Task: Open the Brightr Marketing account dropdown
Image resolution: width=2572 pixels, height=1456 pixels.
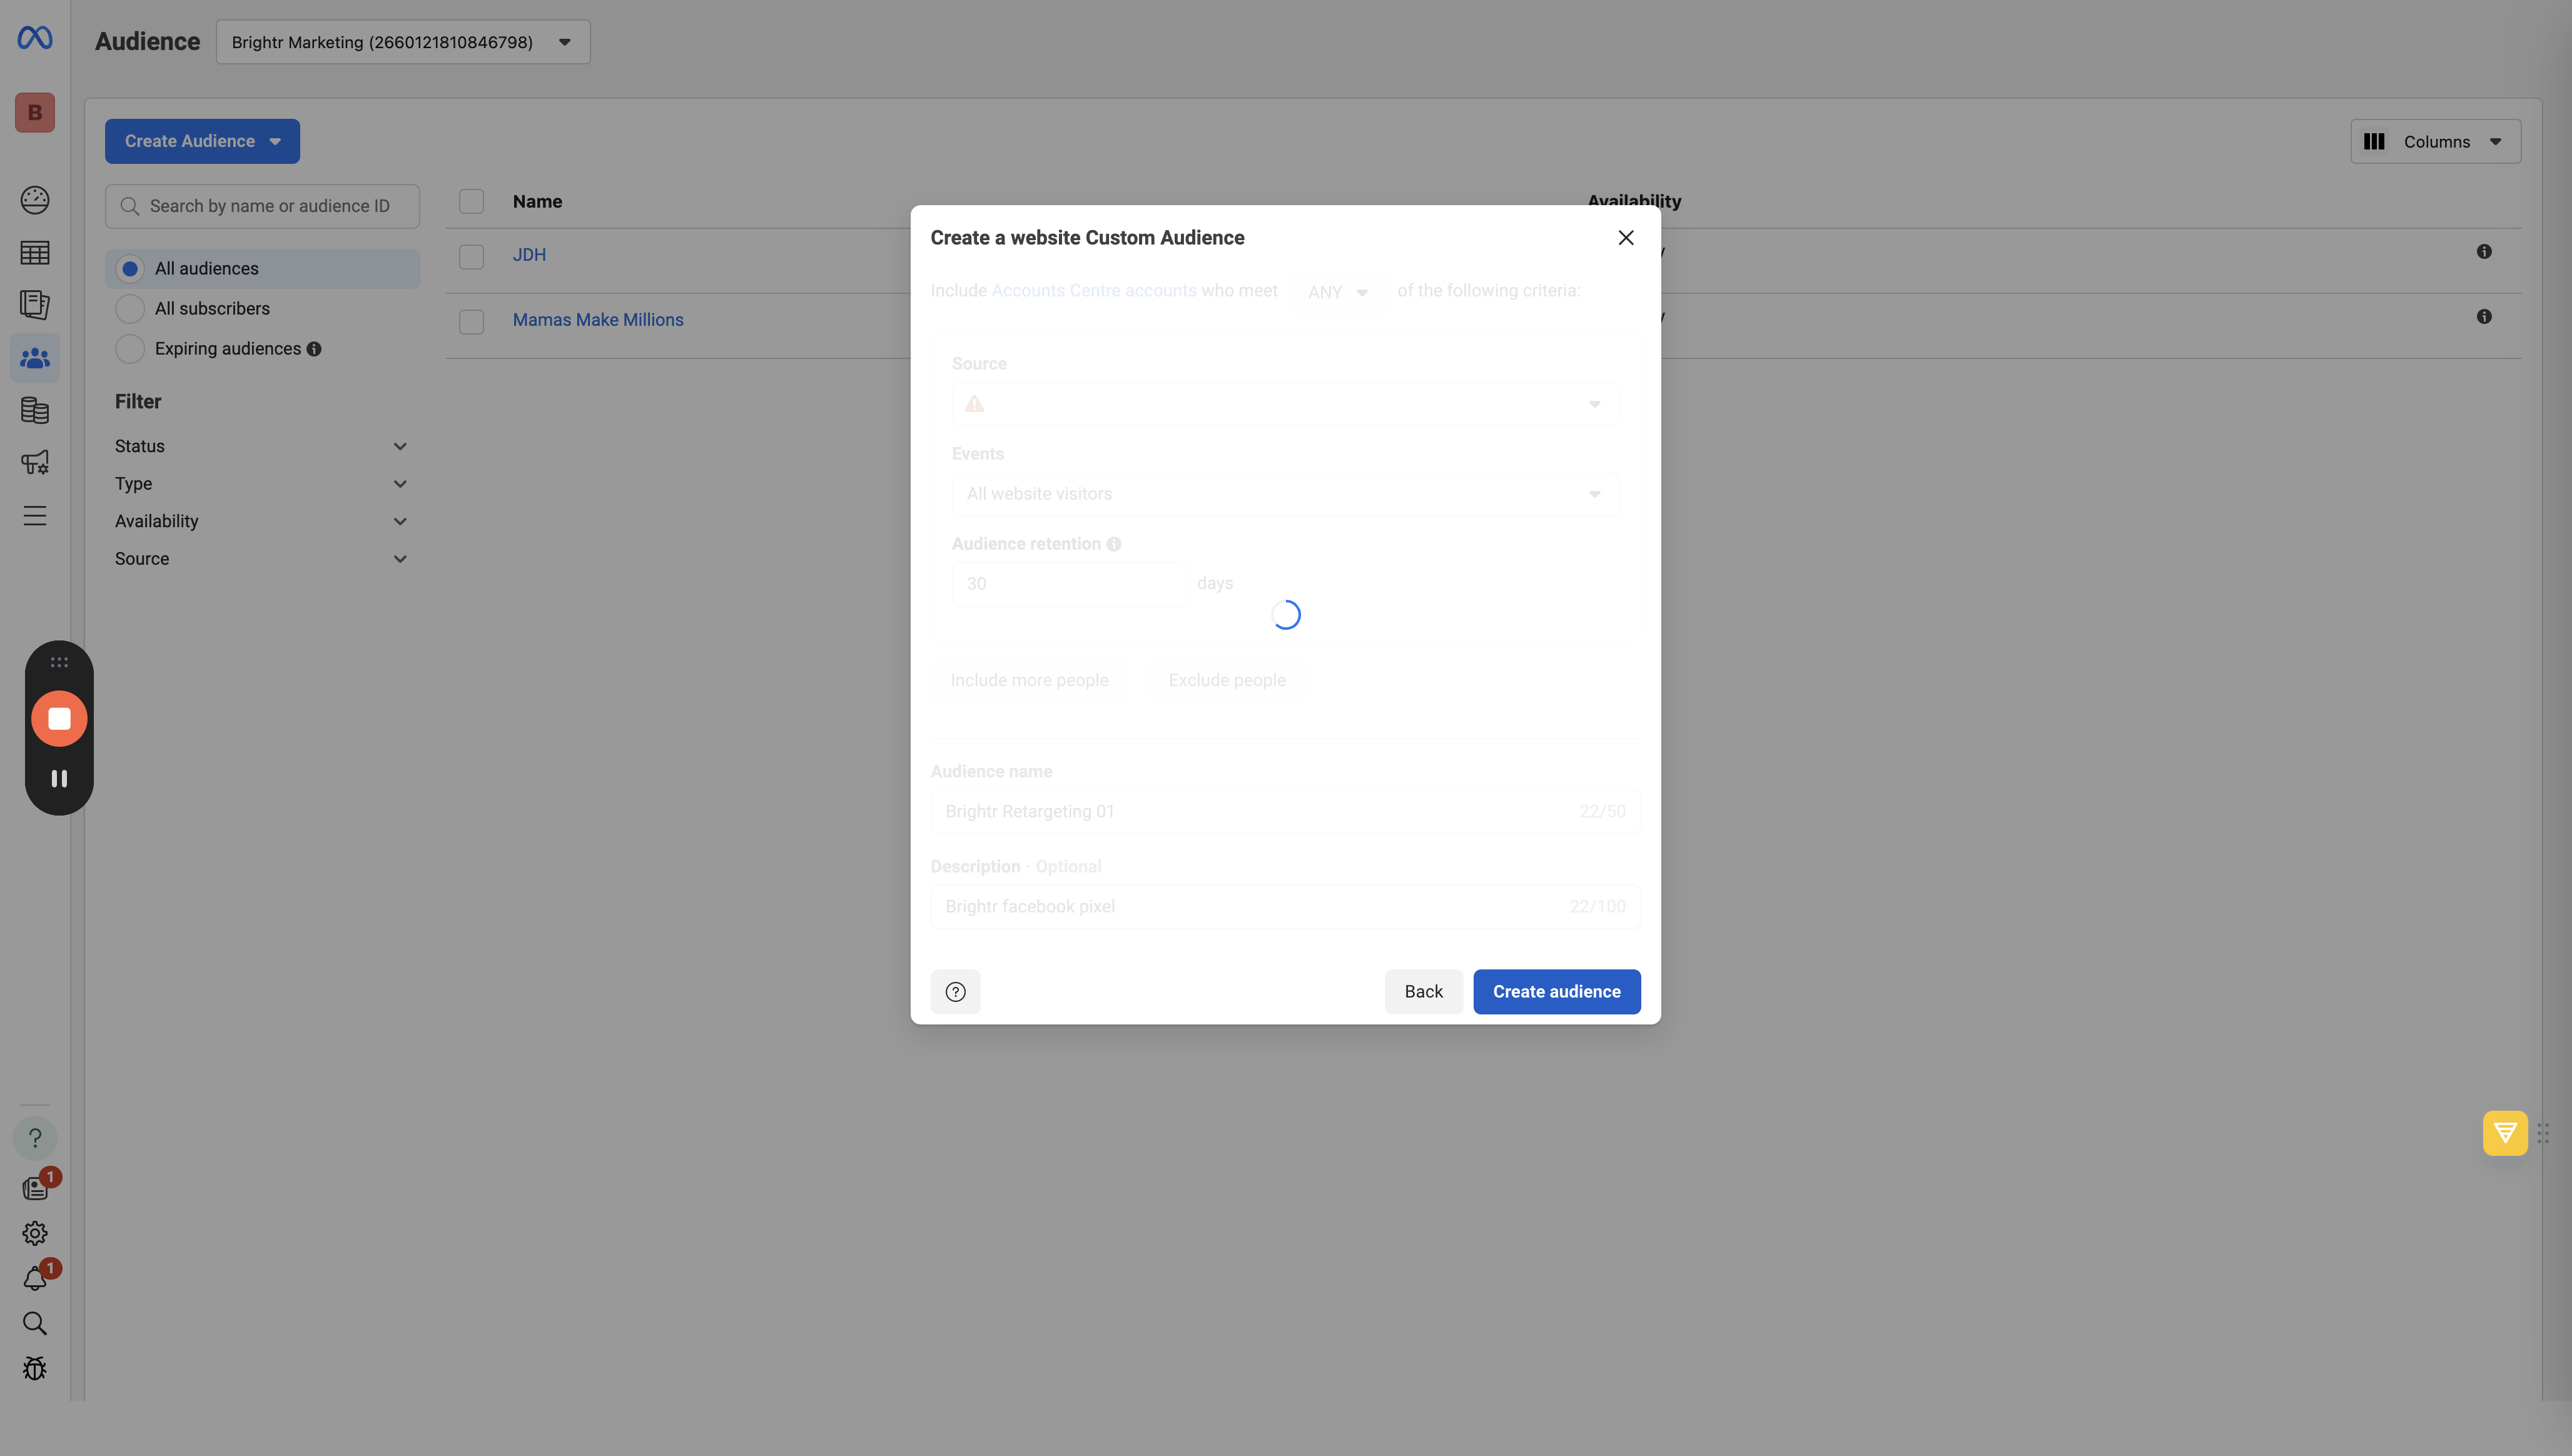Action: tap(403, 42)
